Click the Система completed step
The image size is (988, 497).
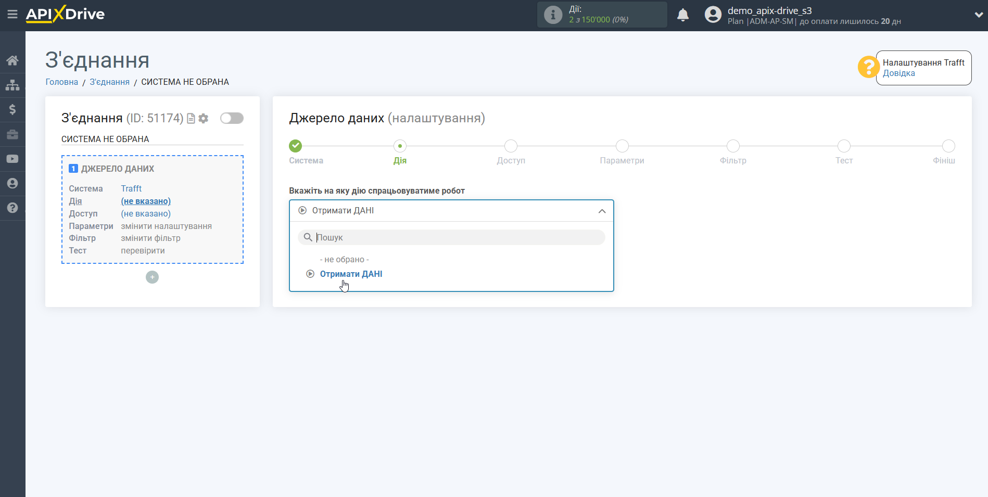pyautogui.click(x=296, y=146)
